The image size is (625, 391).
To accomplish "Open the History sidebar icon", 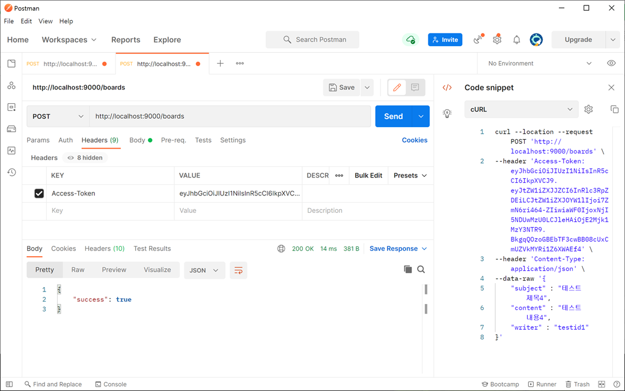I will [11, 172].
